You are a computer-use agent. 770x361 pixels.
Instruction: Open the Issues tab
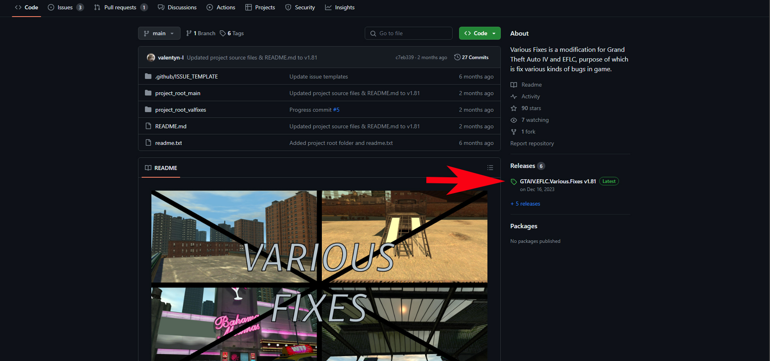pyautogui.click(x=66, y=7)
